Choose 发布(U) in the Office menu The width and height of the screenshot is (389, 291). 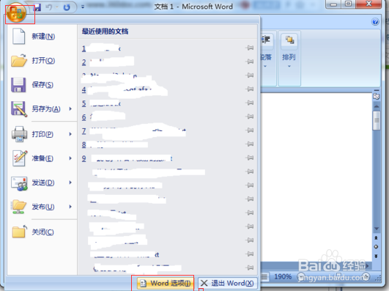coord(42,207)
